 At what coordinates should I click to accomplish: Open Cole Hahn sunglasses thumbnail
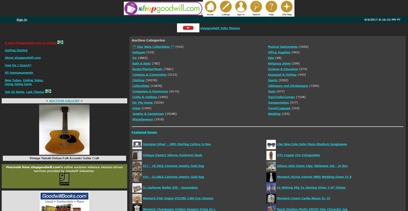pos(271,144)
